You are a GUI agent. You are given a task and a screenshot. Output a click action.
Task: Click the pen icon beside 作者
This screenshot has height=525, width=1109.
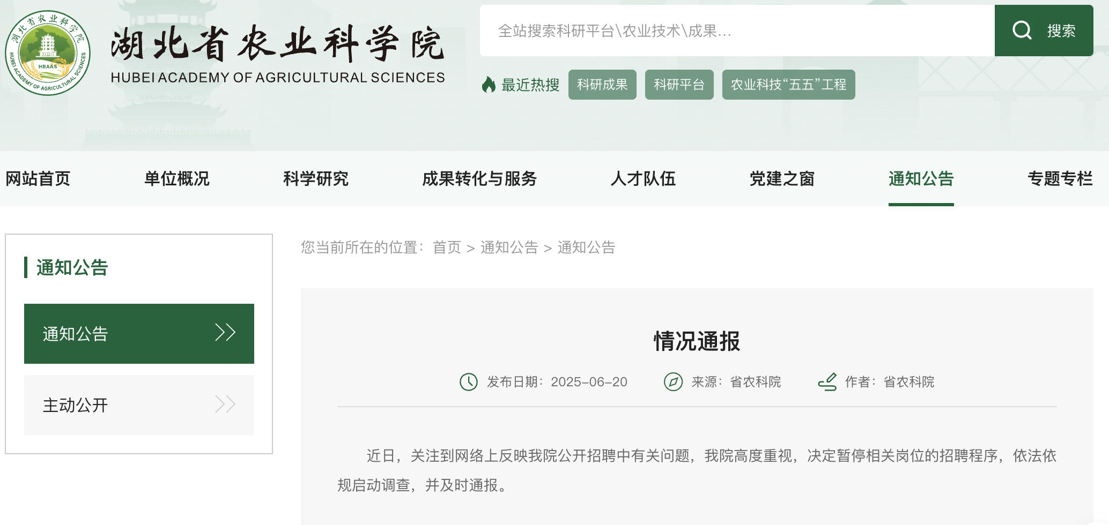click(x=827, y=382)
